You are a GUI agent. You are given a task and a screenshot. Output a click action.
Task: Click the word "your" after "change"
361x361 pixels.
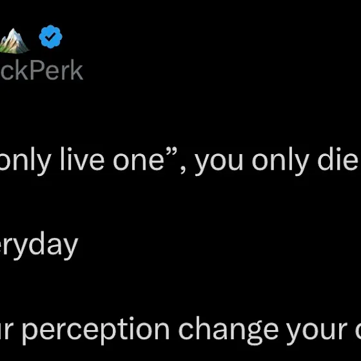click(317, 333)
